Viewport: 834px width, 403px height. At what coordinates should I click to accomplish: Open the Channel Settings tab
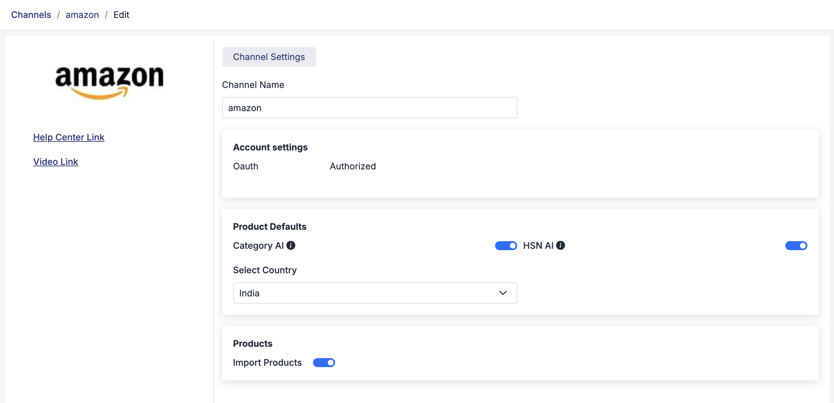click(269, 57)
